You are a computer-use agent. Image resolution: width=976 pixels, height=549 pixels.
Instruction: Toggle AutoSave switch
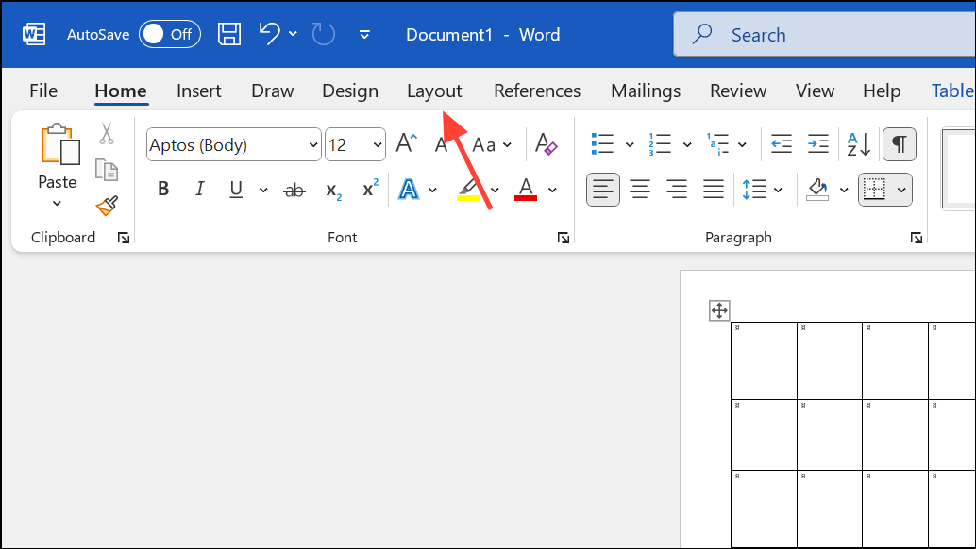point(169,34)
